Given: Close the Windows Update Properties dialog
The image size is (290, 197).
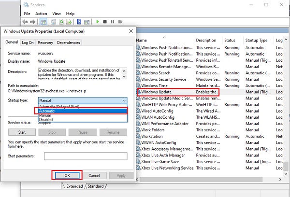Looking at the screenshot, I should coord(131,31).
